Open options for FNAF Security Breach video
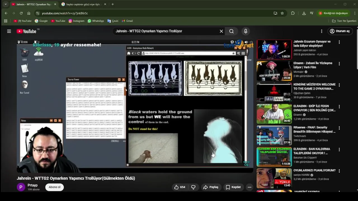 (x=339, y=128)
